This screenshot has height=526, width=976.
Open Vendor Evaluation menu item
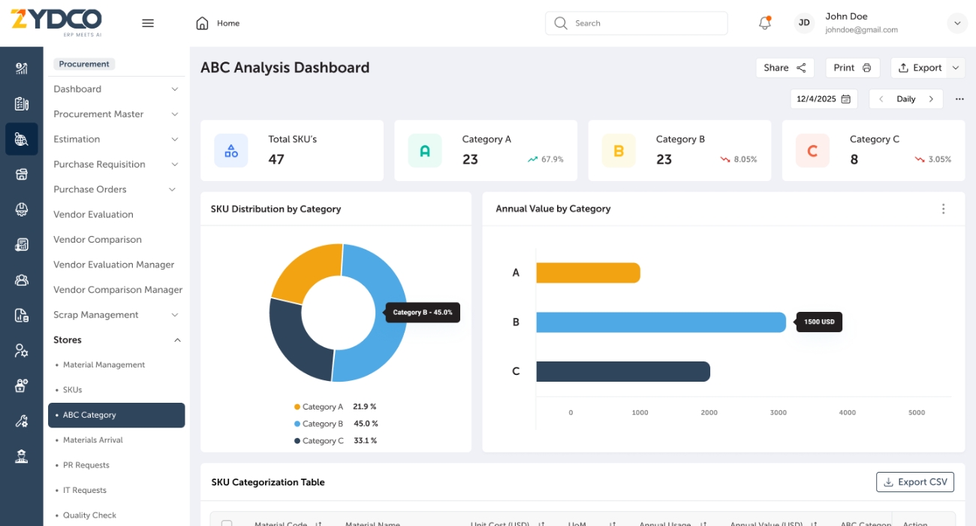tap(93, 215)
